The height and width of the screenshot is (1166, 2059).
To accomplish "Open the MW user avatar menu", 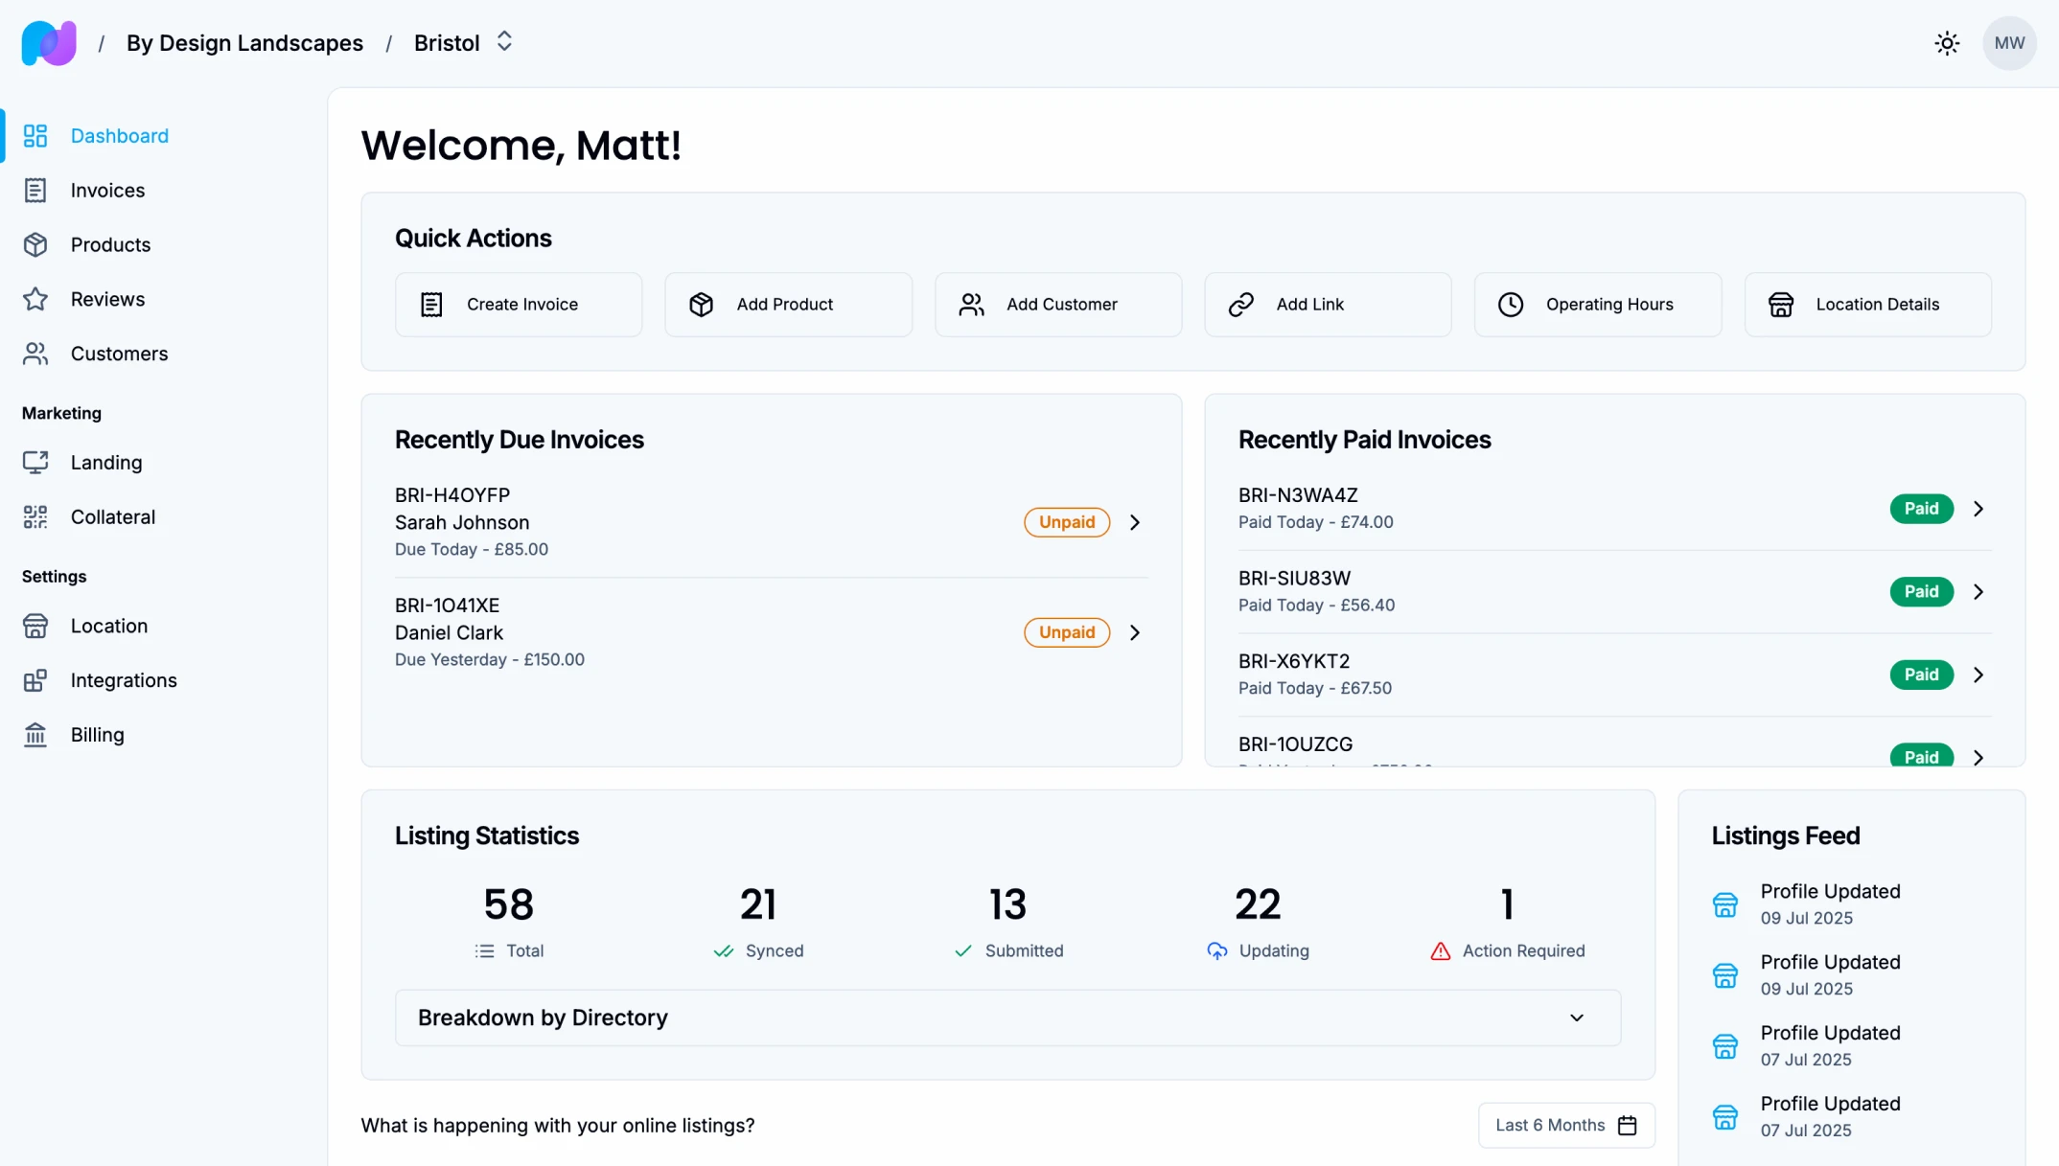I will point(2009,43).
